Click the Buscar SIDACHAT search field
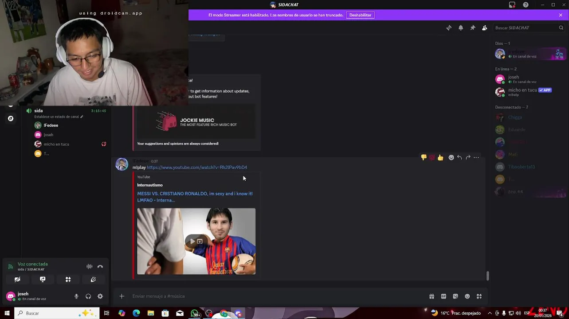This screenshot has width=569, height=319. click(x=529, y=27)
